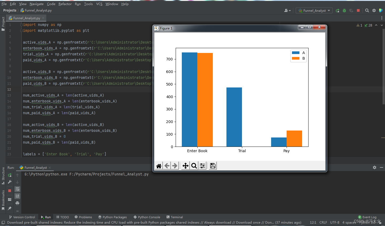Click the orange B legend swatch
This screenshot has height=226, width=385.
pyautogui.click(x=295, y=58)
